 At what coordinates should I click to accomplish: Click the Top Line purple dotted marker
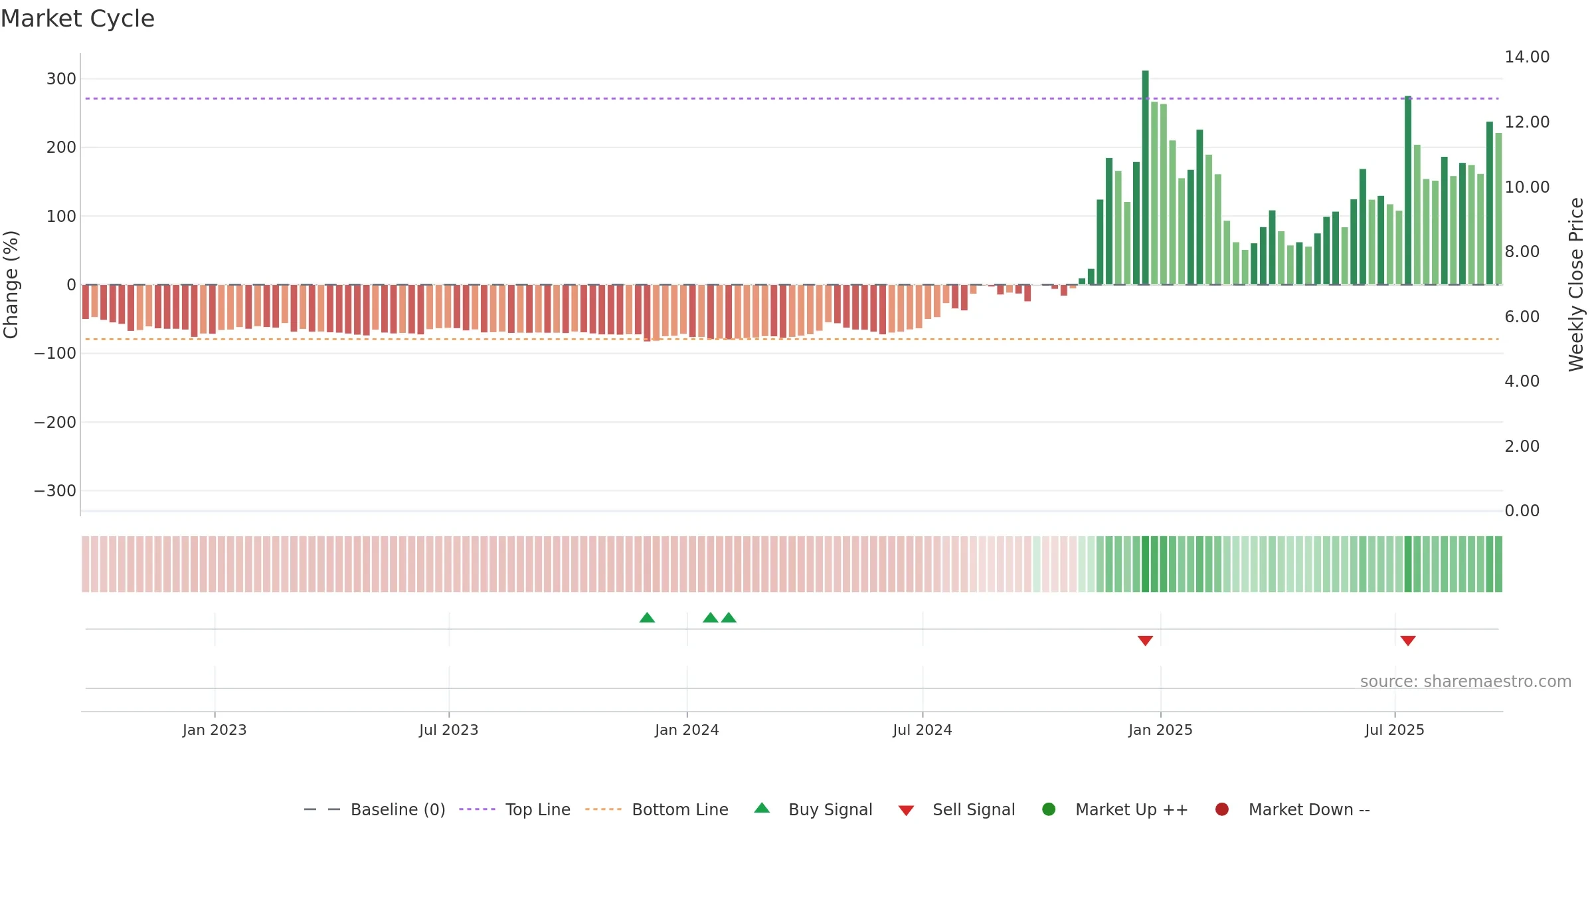[477, 809]
